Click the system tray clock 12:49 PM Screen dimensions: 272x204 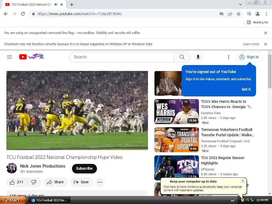coord(262,200)
